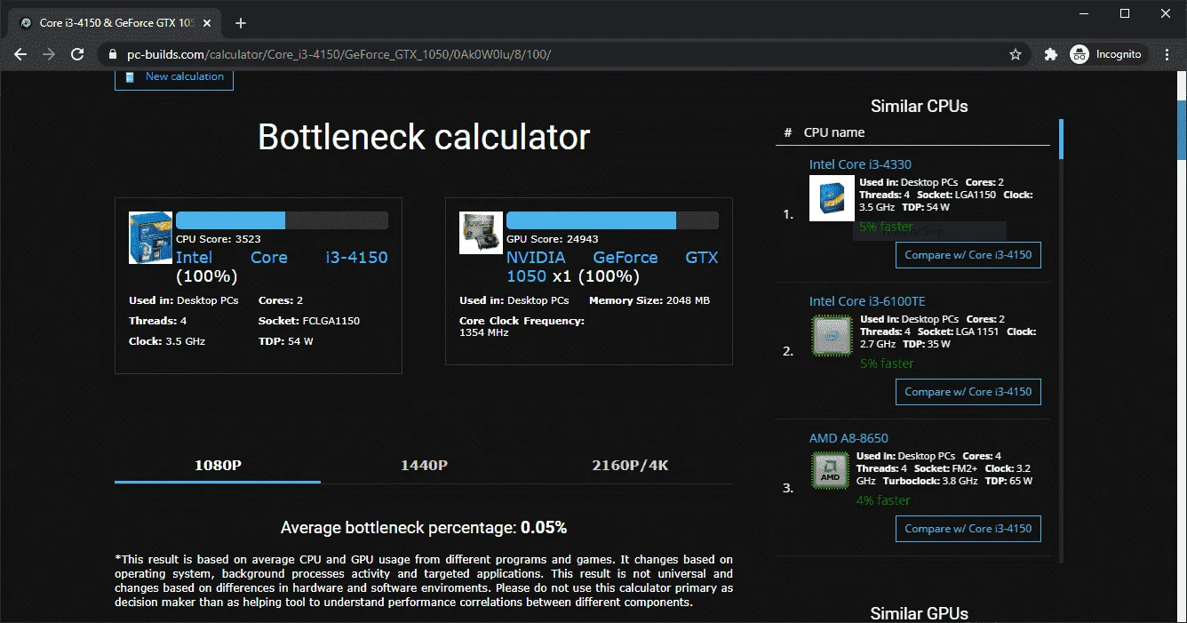The height and width of the screenshot is (623, 1187).
Task: Open the Intel Core i3-4150 link
Action: pos(282,257)
